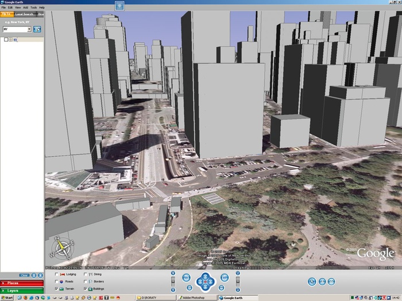Switch to the Directions tab

pos(41,14)
